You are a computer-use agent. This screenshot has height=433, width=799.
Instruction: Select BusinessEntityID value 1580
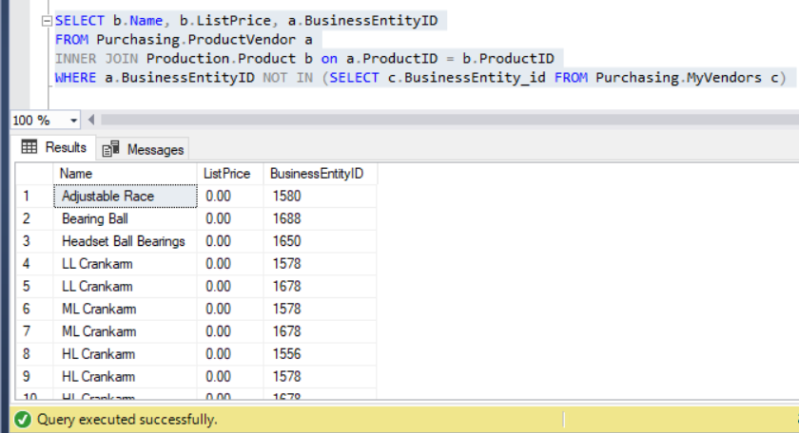pyautogui.click(x=320, y=197)
